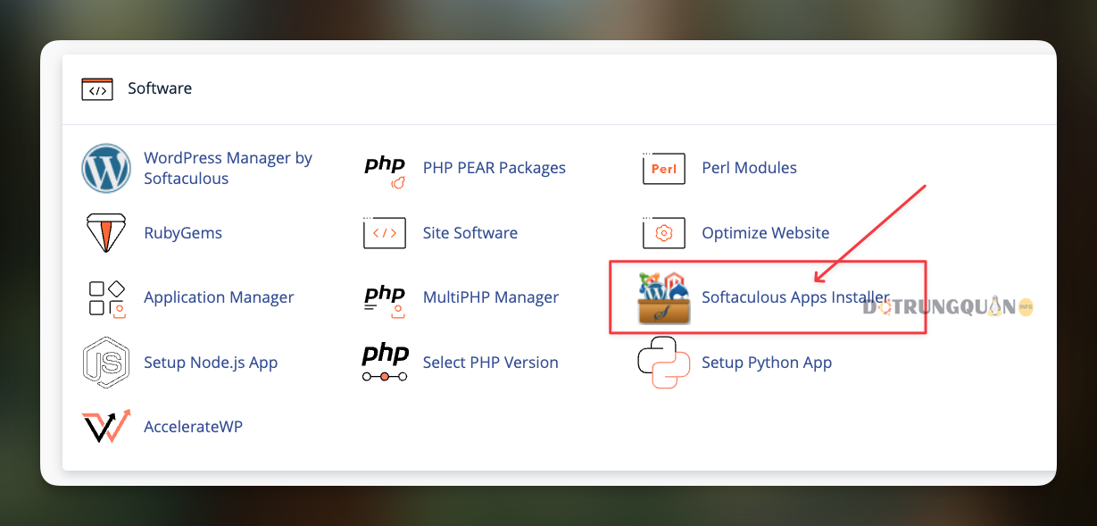
Task: Open the Optimize Website text link
Action: click(765, 233)
